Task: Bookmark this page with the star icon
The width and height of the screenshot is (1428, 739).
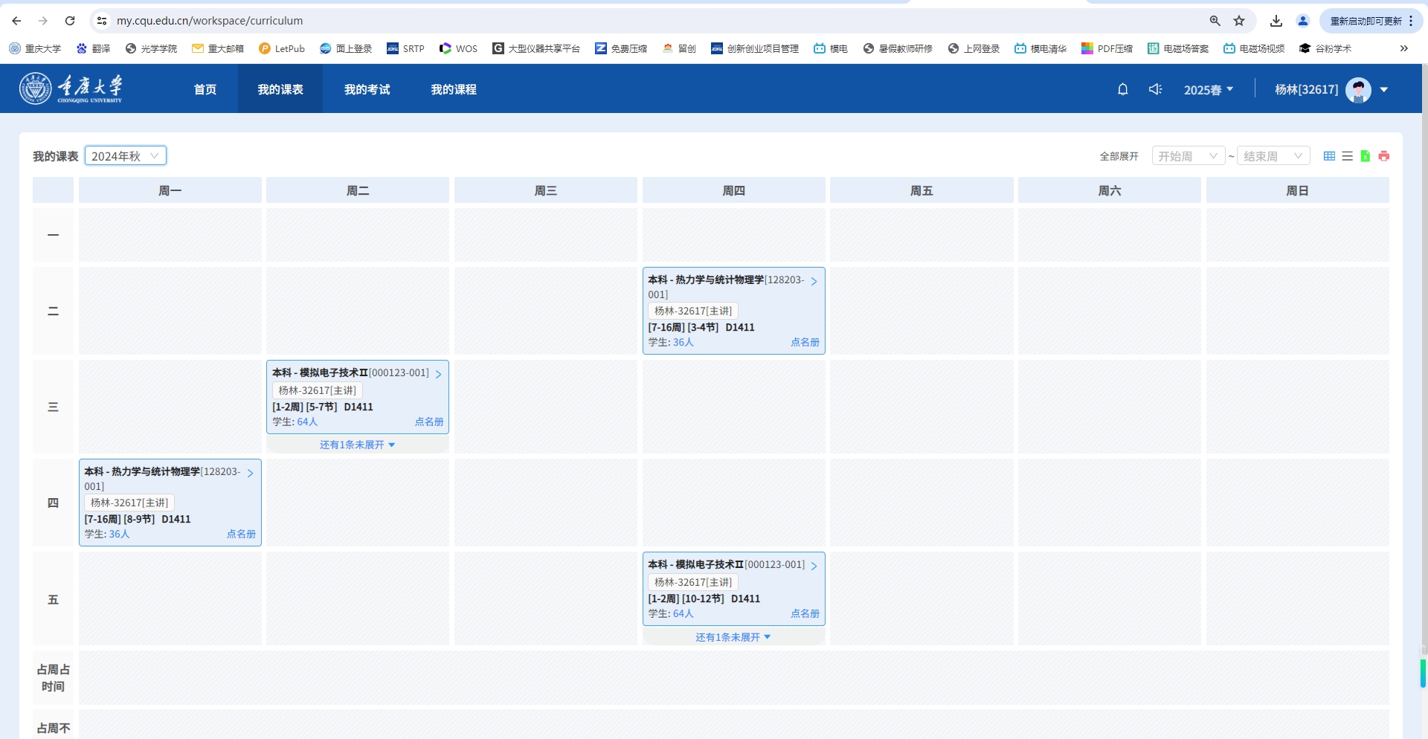Action: (1239, 21)
